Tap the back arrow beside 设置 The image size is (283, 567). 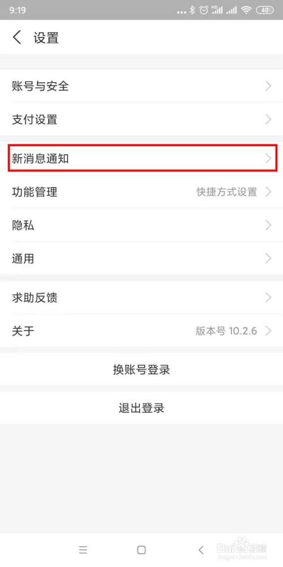point(17,37)
